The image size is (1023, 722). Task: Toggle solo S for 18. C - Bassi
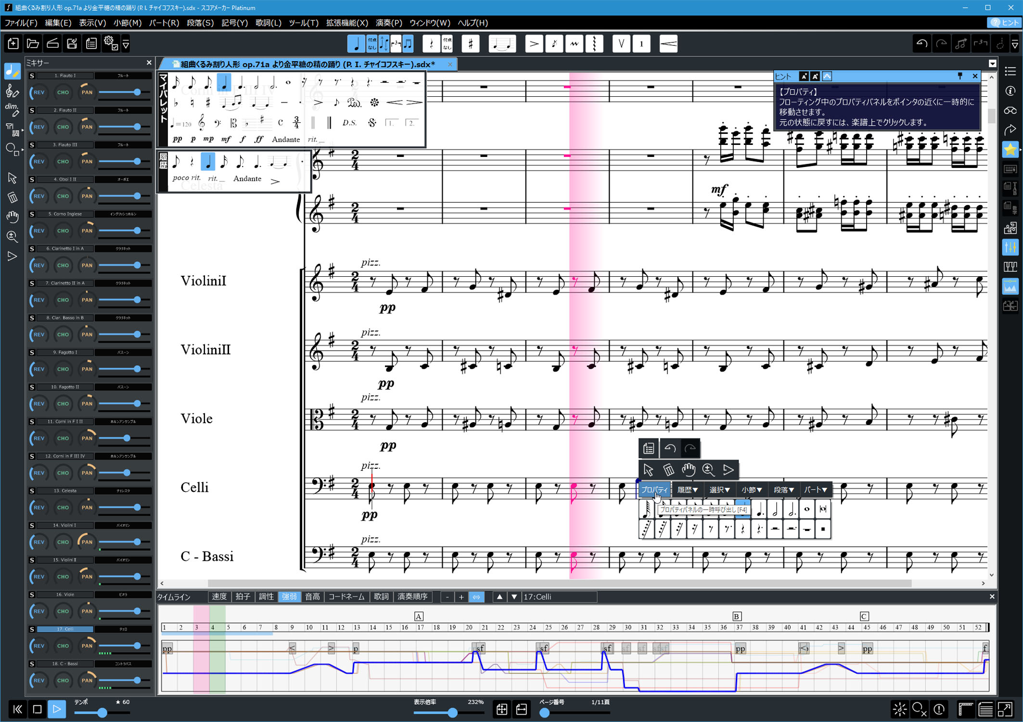point(32,664)
